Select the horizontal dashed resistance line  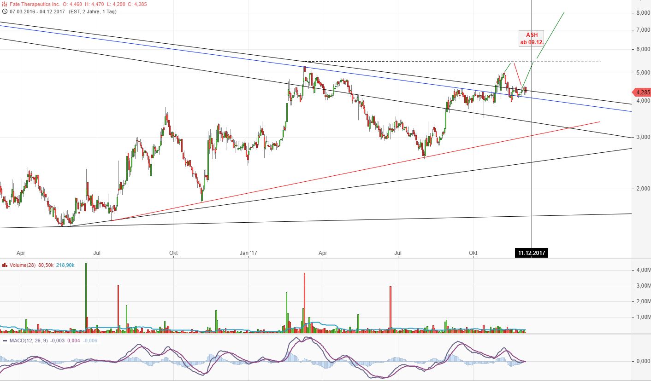[415, 62]
